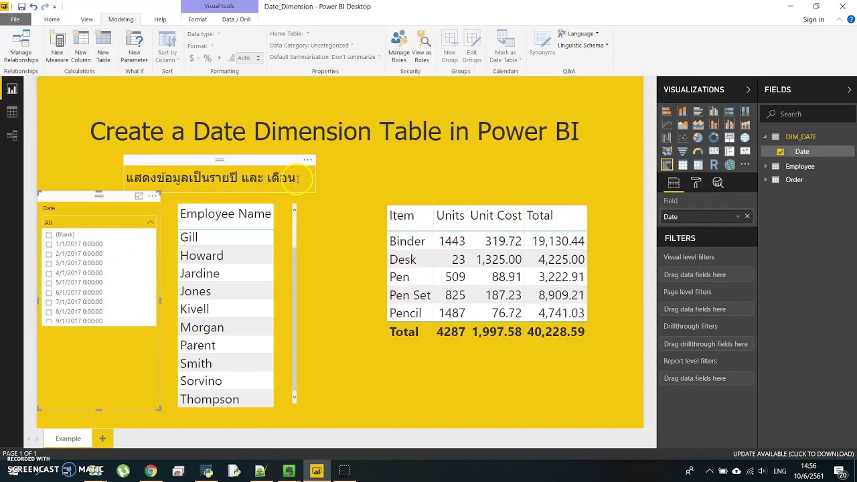
Task: Select the Donut chart visualization icon
Action: [x=714, y=137]
